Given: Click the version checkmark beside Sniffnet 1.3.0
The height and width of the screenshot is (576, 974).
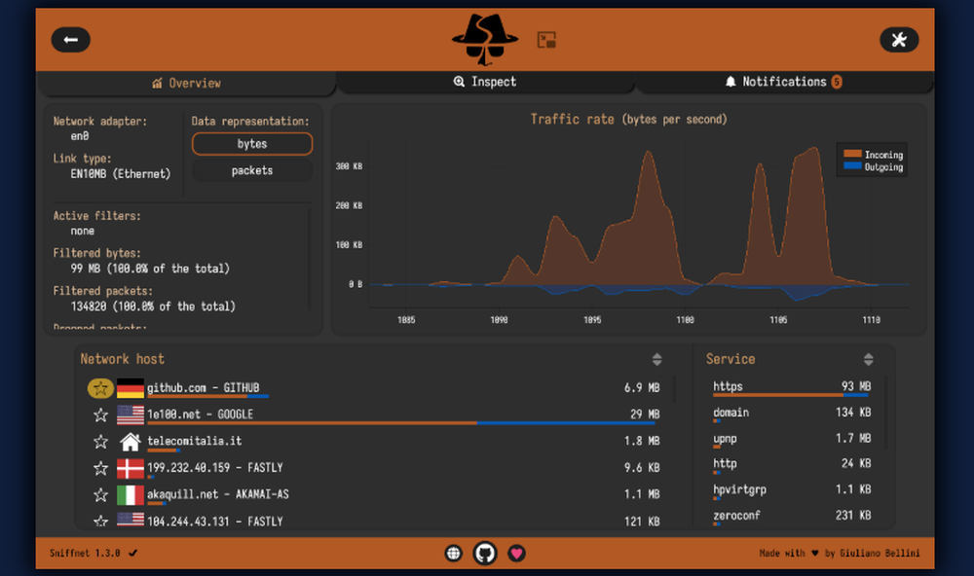Looking at the screenshot, I should pyautogui.click(x=132, y=553).
